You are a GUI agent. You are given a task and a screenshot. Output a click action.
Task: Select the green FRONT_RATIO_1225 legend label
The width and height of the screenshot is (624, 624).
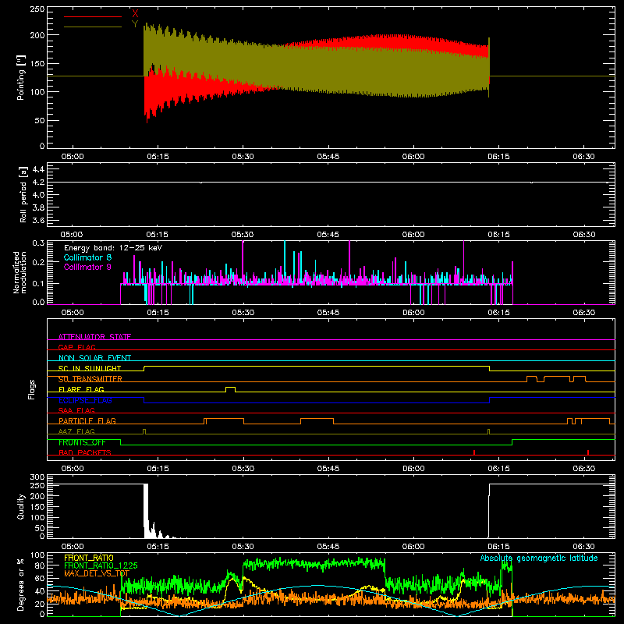pyautogui.click(x=101, y=565)
